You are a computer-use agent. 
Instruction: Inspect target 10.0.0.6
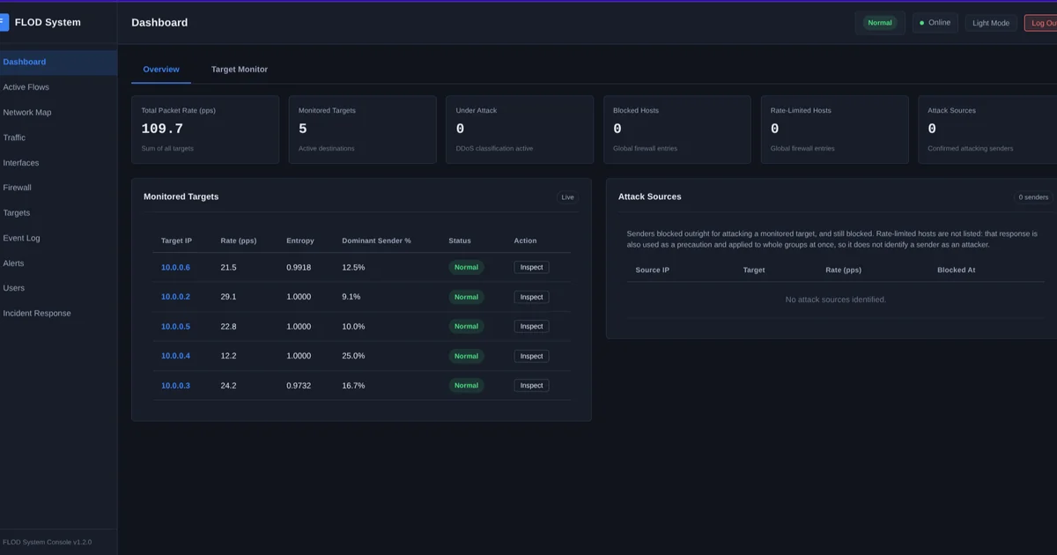[x=531, y=267]
